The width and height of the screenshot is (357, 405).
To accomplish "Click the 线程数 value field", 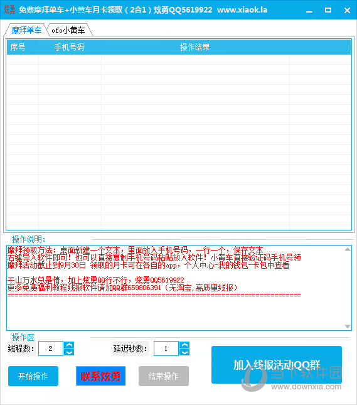I will point(51,348).
